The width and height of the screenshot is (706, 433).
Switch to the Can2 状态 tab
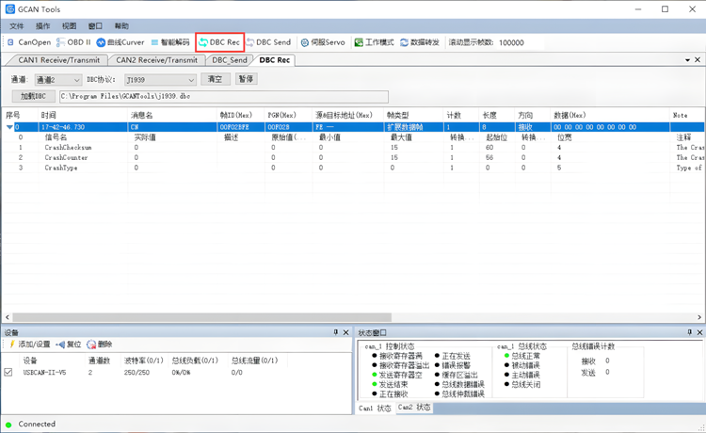[414, 408]
